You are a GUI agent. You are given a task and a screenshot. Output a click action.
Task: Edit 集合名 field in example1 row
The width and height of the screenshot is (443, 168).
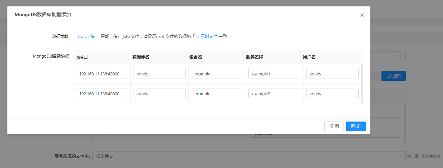pyautogui.click(x=217, y=74)
